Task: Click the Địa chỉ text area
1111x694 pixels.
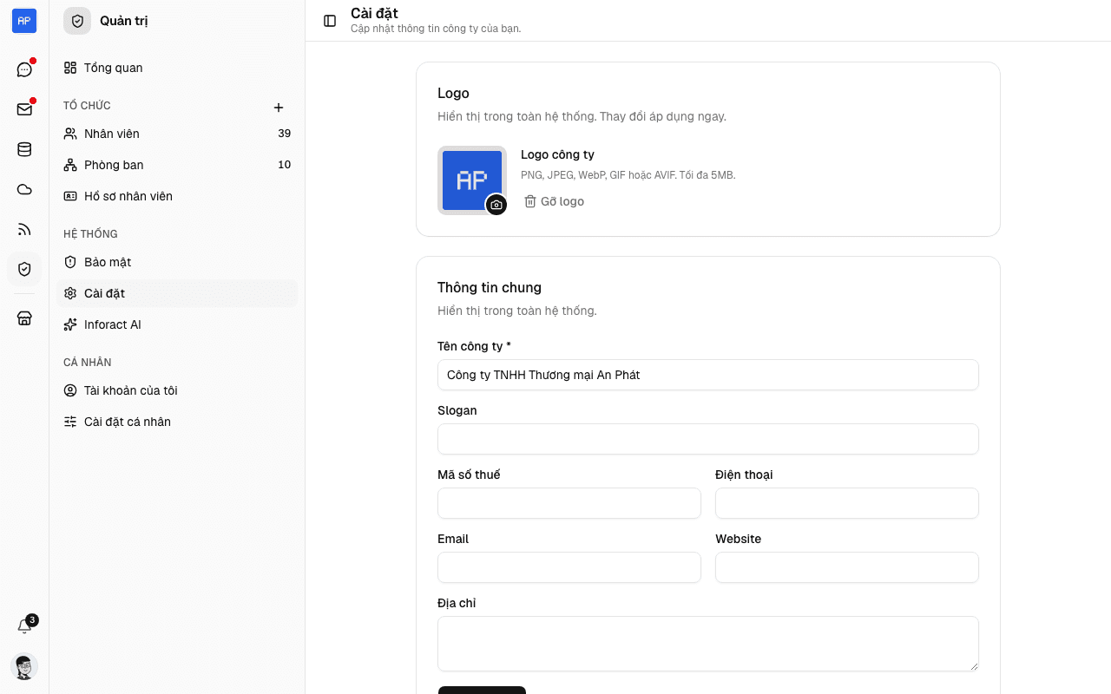Action: (708, 644)
